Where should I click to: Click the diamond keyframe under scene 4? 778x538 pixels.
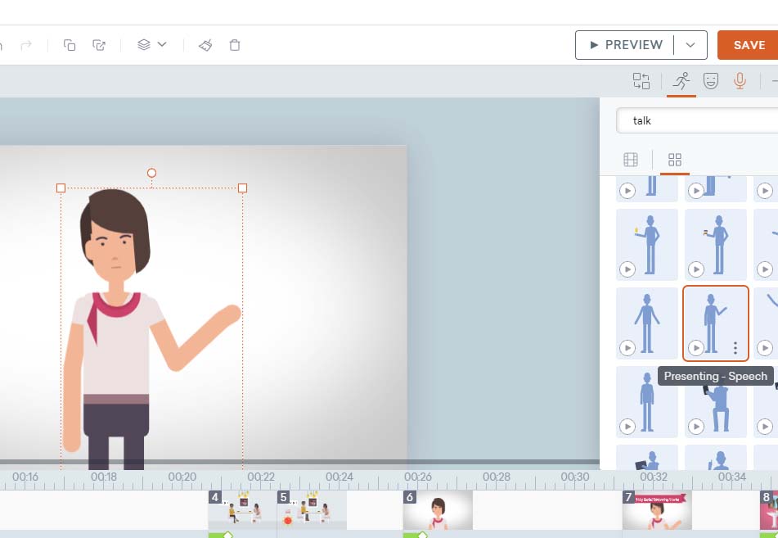pyautogui.click(x=227, y=535)
